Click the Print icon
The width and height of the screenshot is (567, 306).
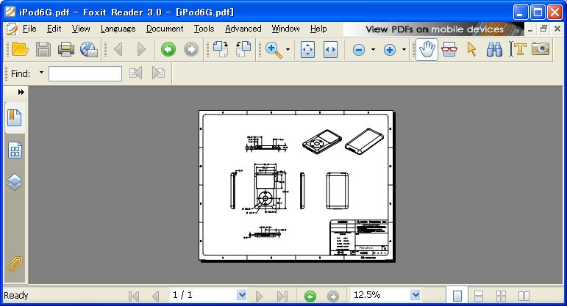pyautogui.click(x=65, y=49)
